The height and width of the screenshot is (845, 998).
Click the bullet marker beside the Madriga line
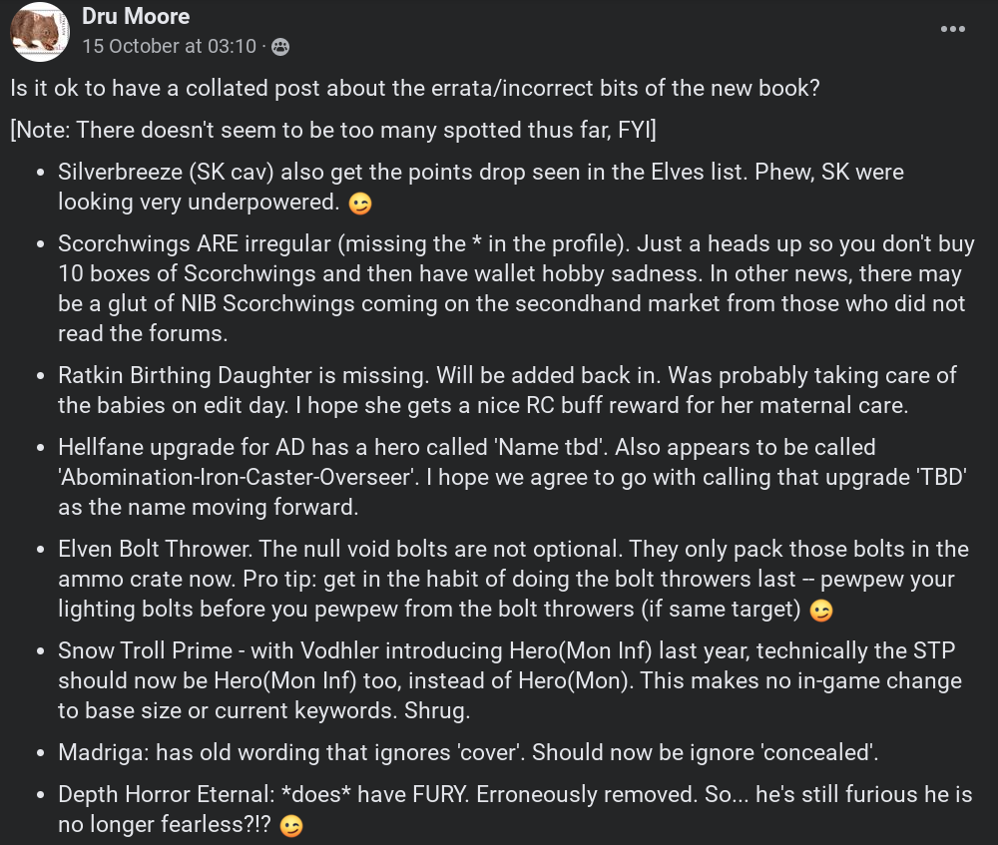41,753
